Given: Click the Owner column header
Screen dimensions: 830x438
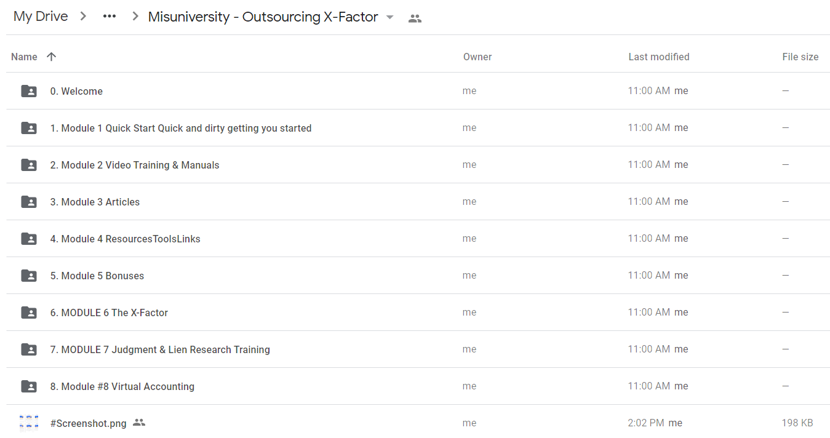Looking at the screenshot, I should [477, 57].
